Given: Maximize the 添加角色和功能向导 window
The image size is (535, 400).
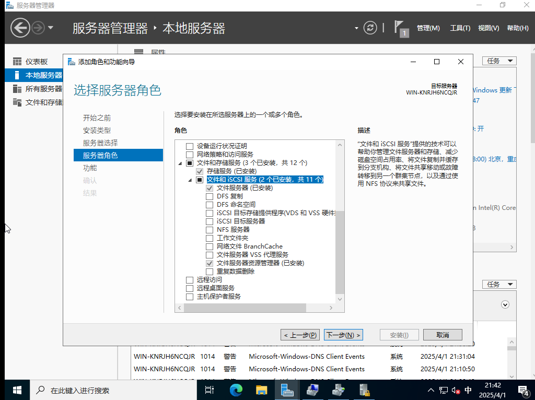Looking at the screenshot, I should point(436,62).
